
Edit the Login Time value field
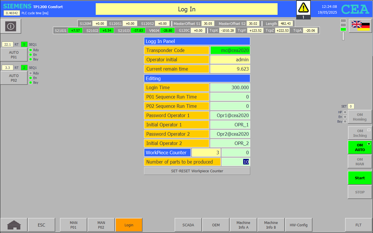(230, 87)
